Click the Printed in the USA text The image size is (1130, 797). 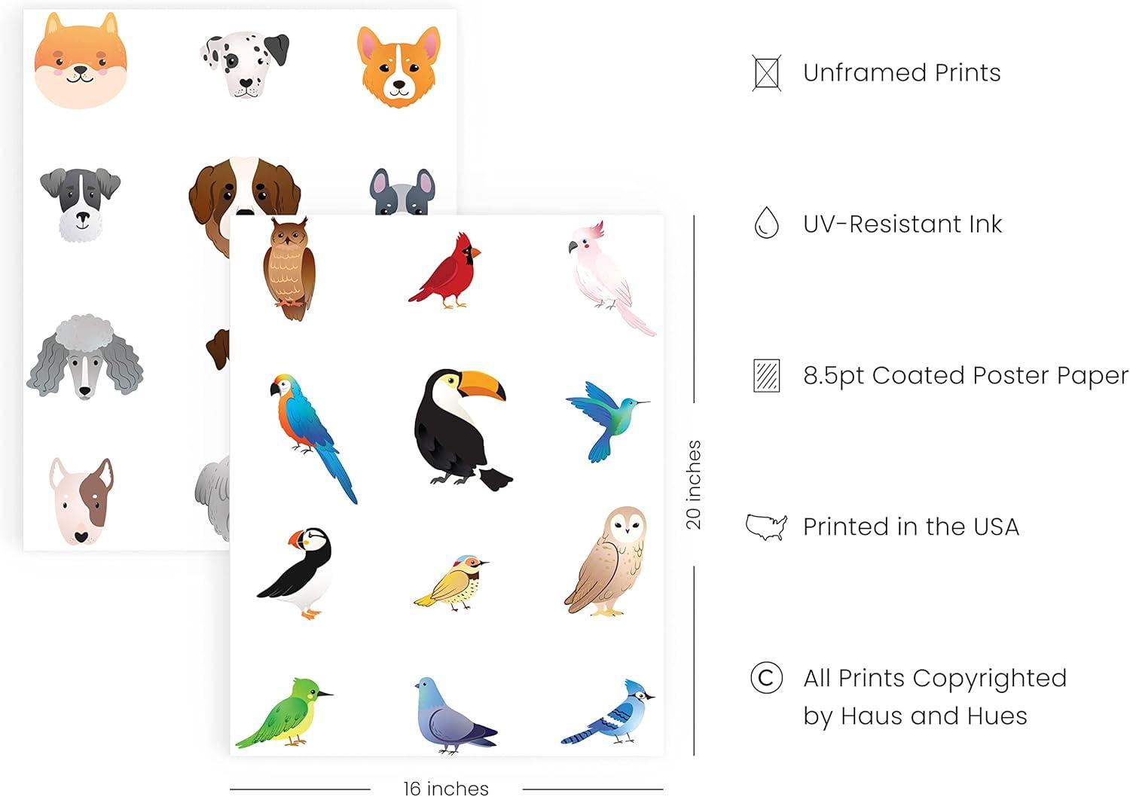[x=911, y=527]
